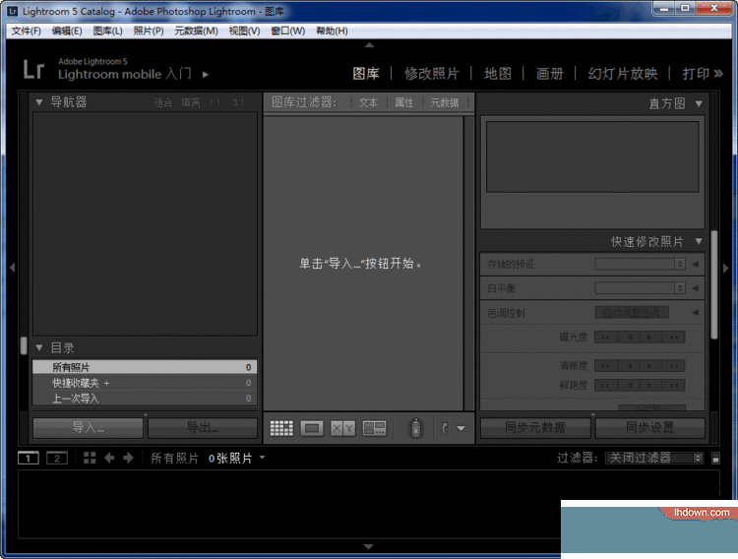Image resolution: width=738 pixels, height=559 pixels.
Task: Open filmstrip source path dropdown arrow
Action: [262, 458]
